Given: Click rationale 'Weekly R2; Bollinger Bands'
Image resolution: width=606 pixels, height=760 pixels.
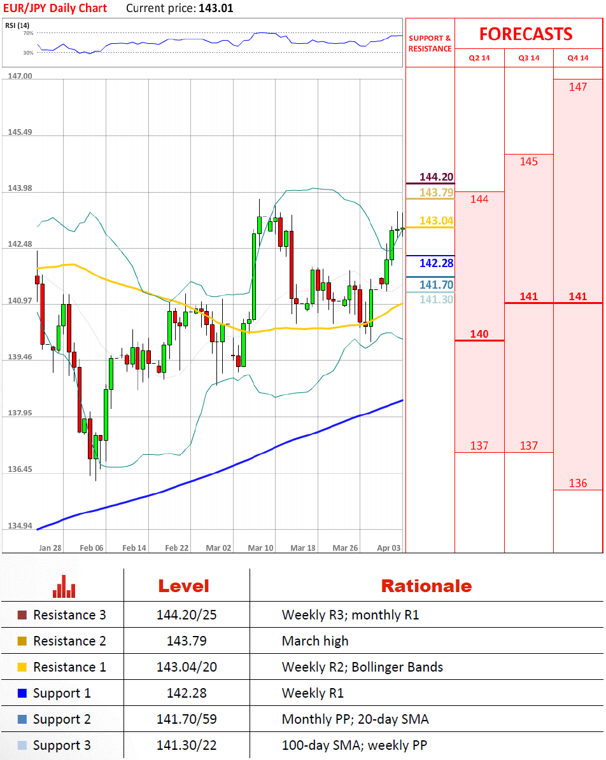Looking at the screenshot, I should point(362,667).
